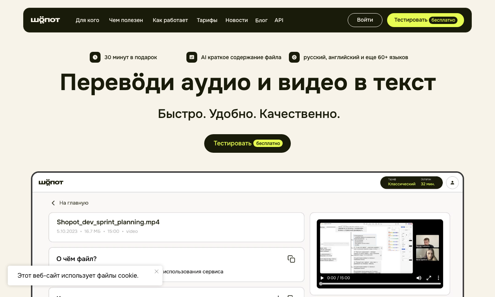Open the API link in navigation
Screen dimensions: 495x297
coord(279,20)
